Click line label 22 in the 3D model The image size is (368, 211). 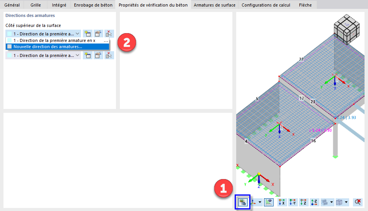(301, 59)
